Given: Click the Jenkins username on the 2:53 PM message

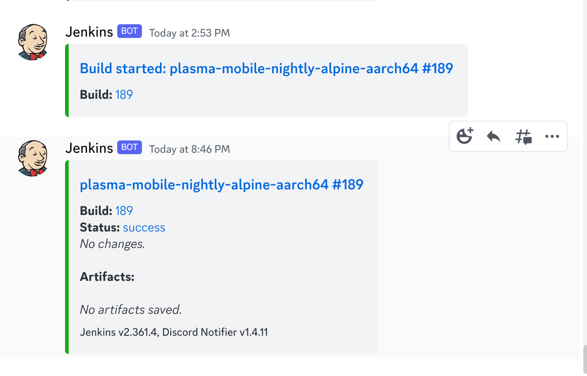Looking at the screenshot, I should (x=89, y=32).
